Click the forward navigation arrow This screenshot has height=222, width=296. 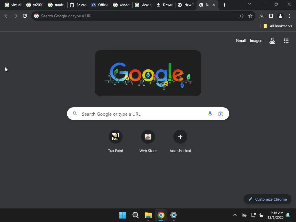(16, 16)
